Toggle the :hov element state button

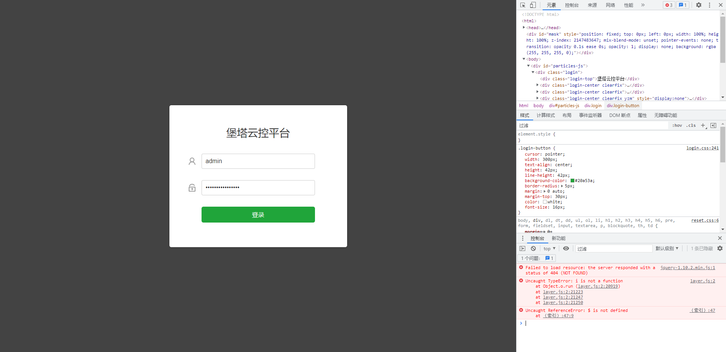coord(677,125)
